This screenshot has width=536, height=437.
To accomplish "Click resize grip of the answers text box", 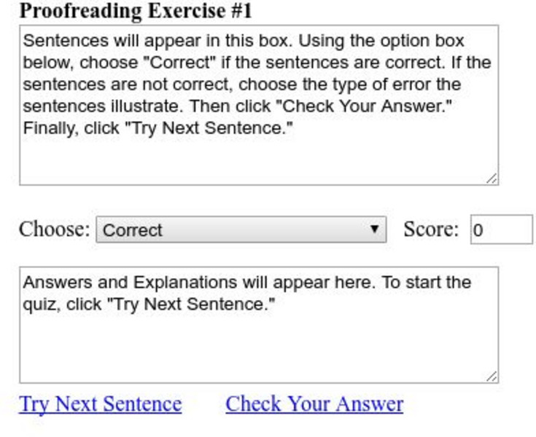I will click(492, 377).
